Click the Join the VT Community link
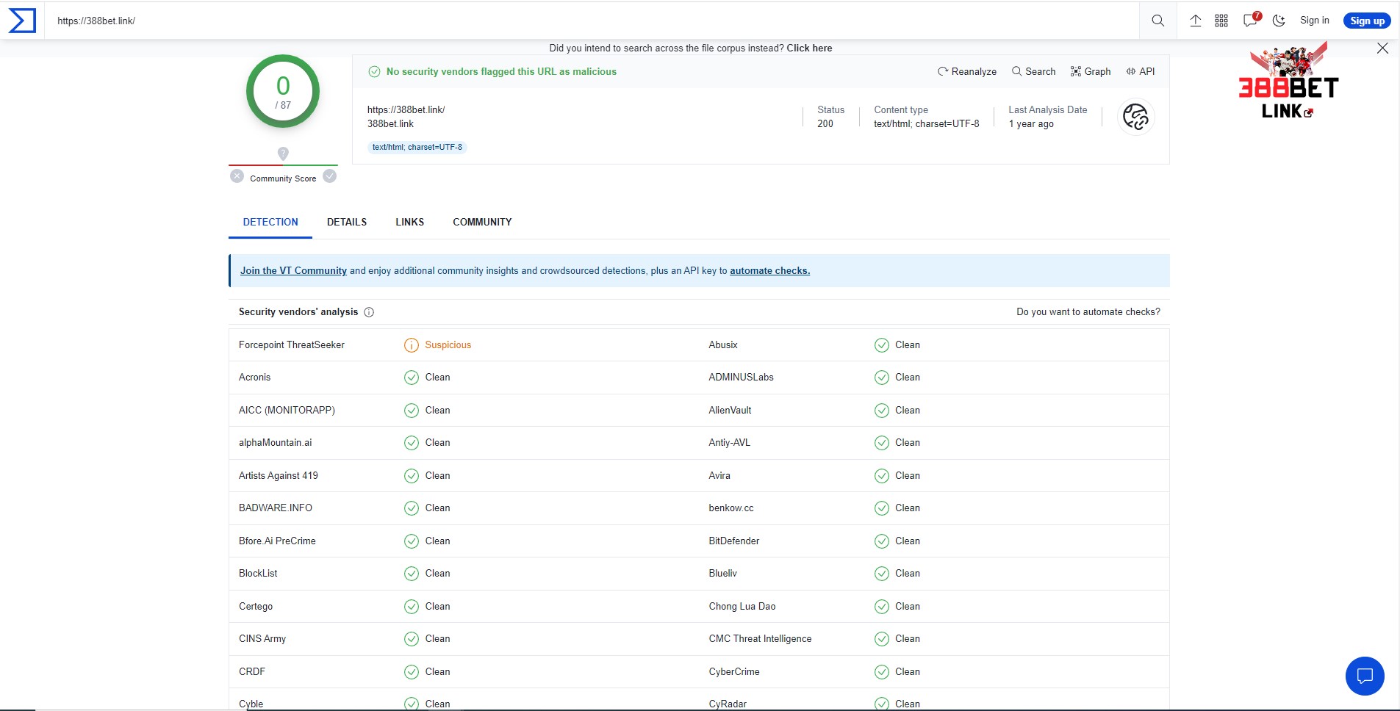The image size is (1400, 711). pos(293,270)
